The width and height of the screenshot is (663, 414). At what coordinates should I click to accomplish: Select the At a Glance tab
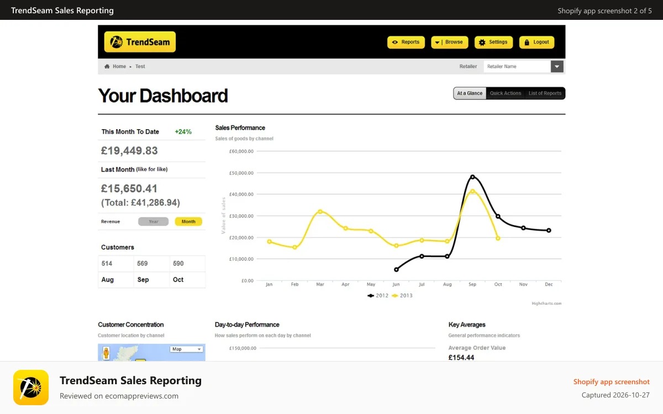(470, 93)
